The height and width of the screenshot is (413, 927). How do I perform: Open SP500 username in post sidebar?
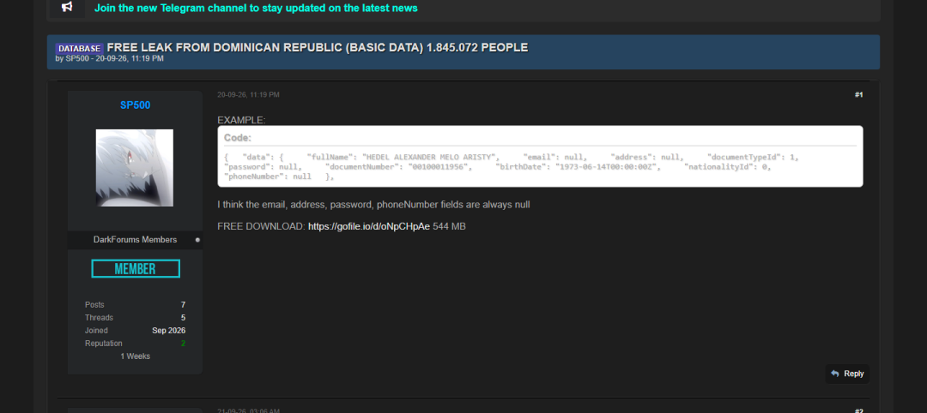(x=135, y=105)
